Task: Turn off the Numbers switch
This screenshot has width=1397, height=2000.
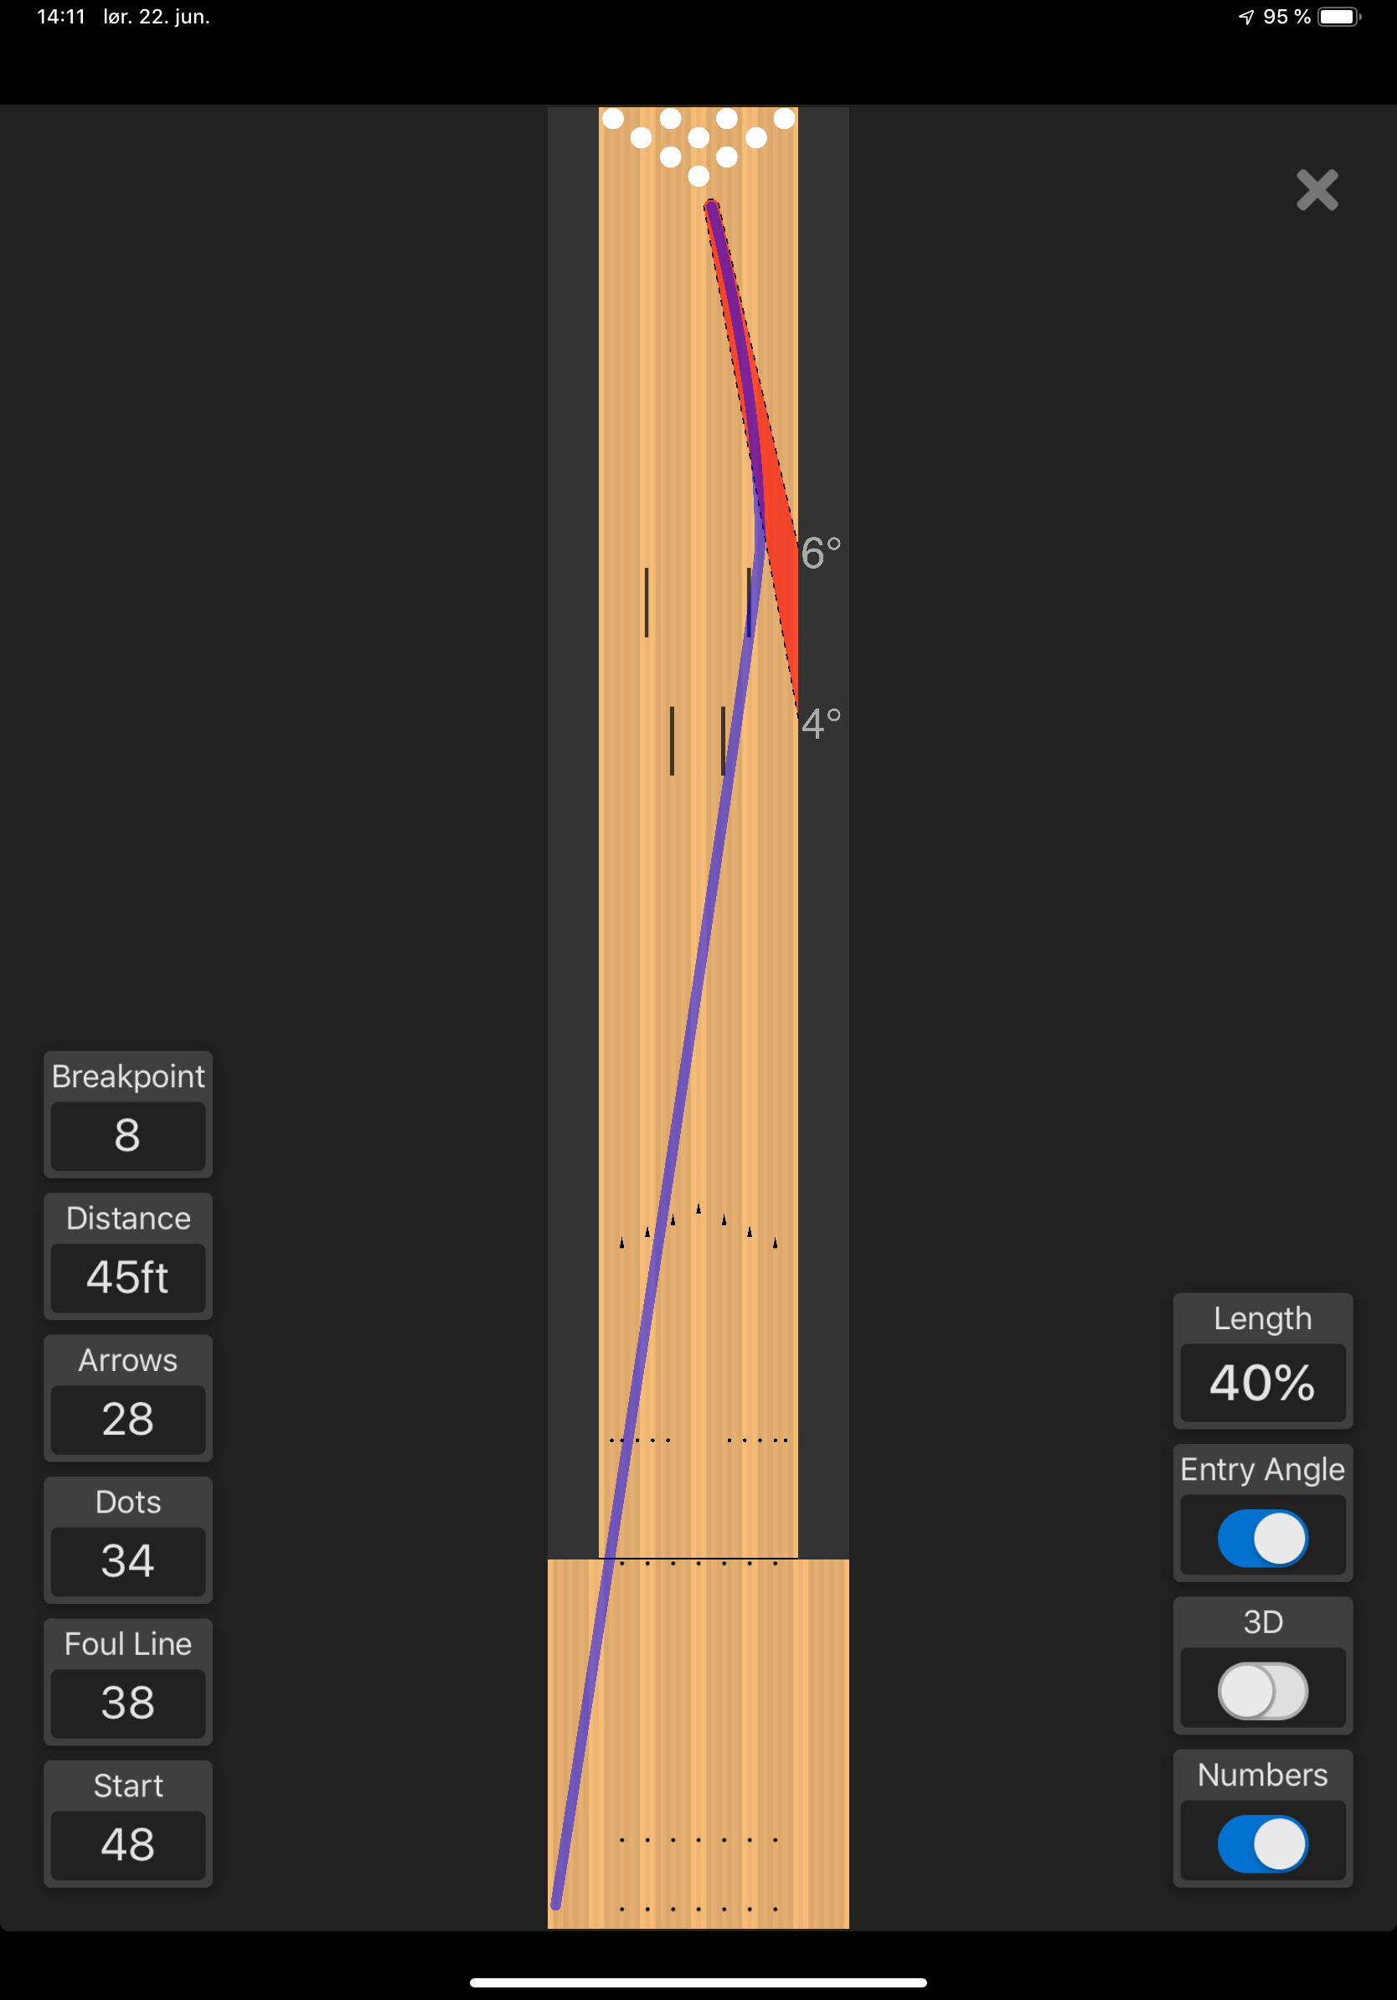Action: [1262, 1843]
